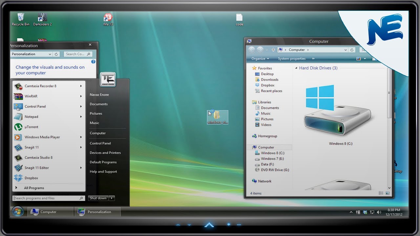Screen dimensions: 420x236
Task: Switch to the Computer taskbar button
Action: (x=50, y=212)
